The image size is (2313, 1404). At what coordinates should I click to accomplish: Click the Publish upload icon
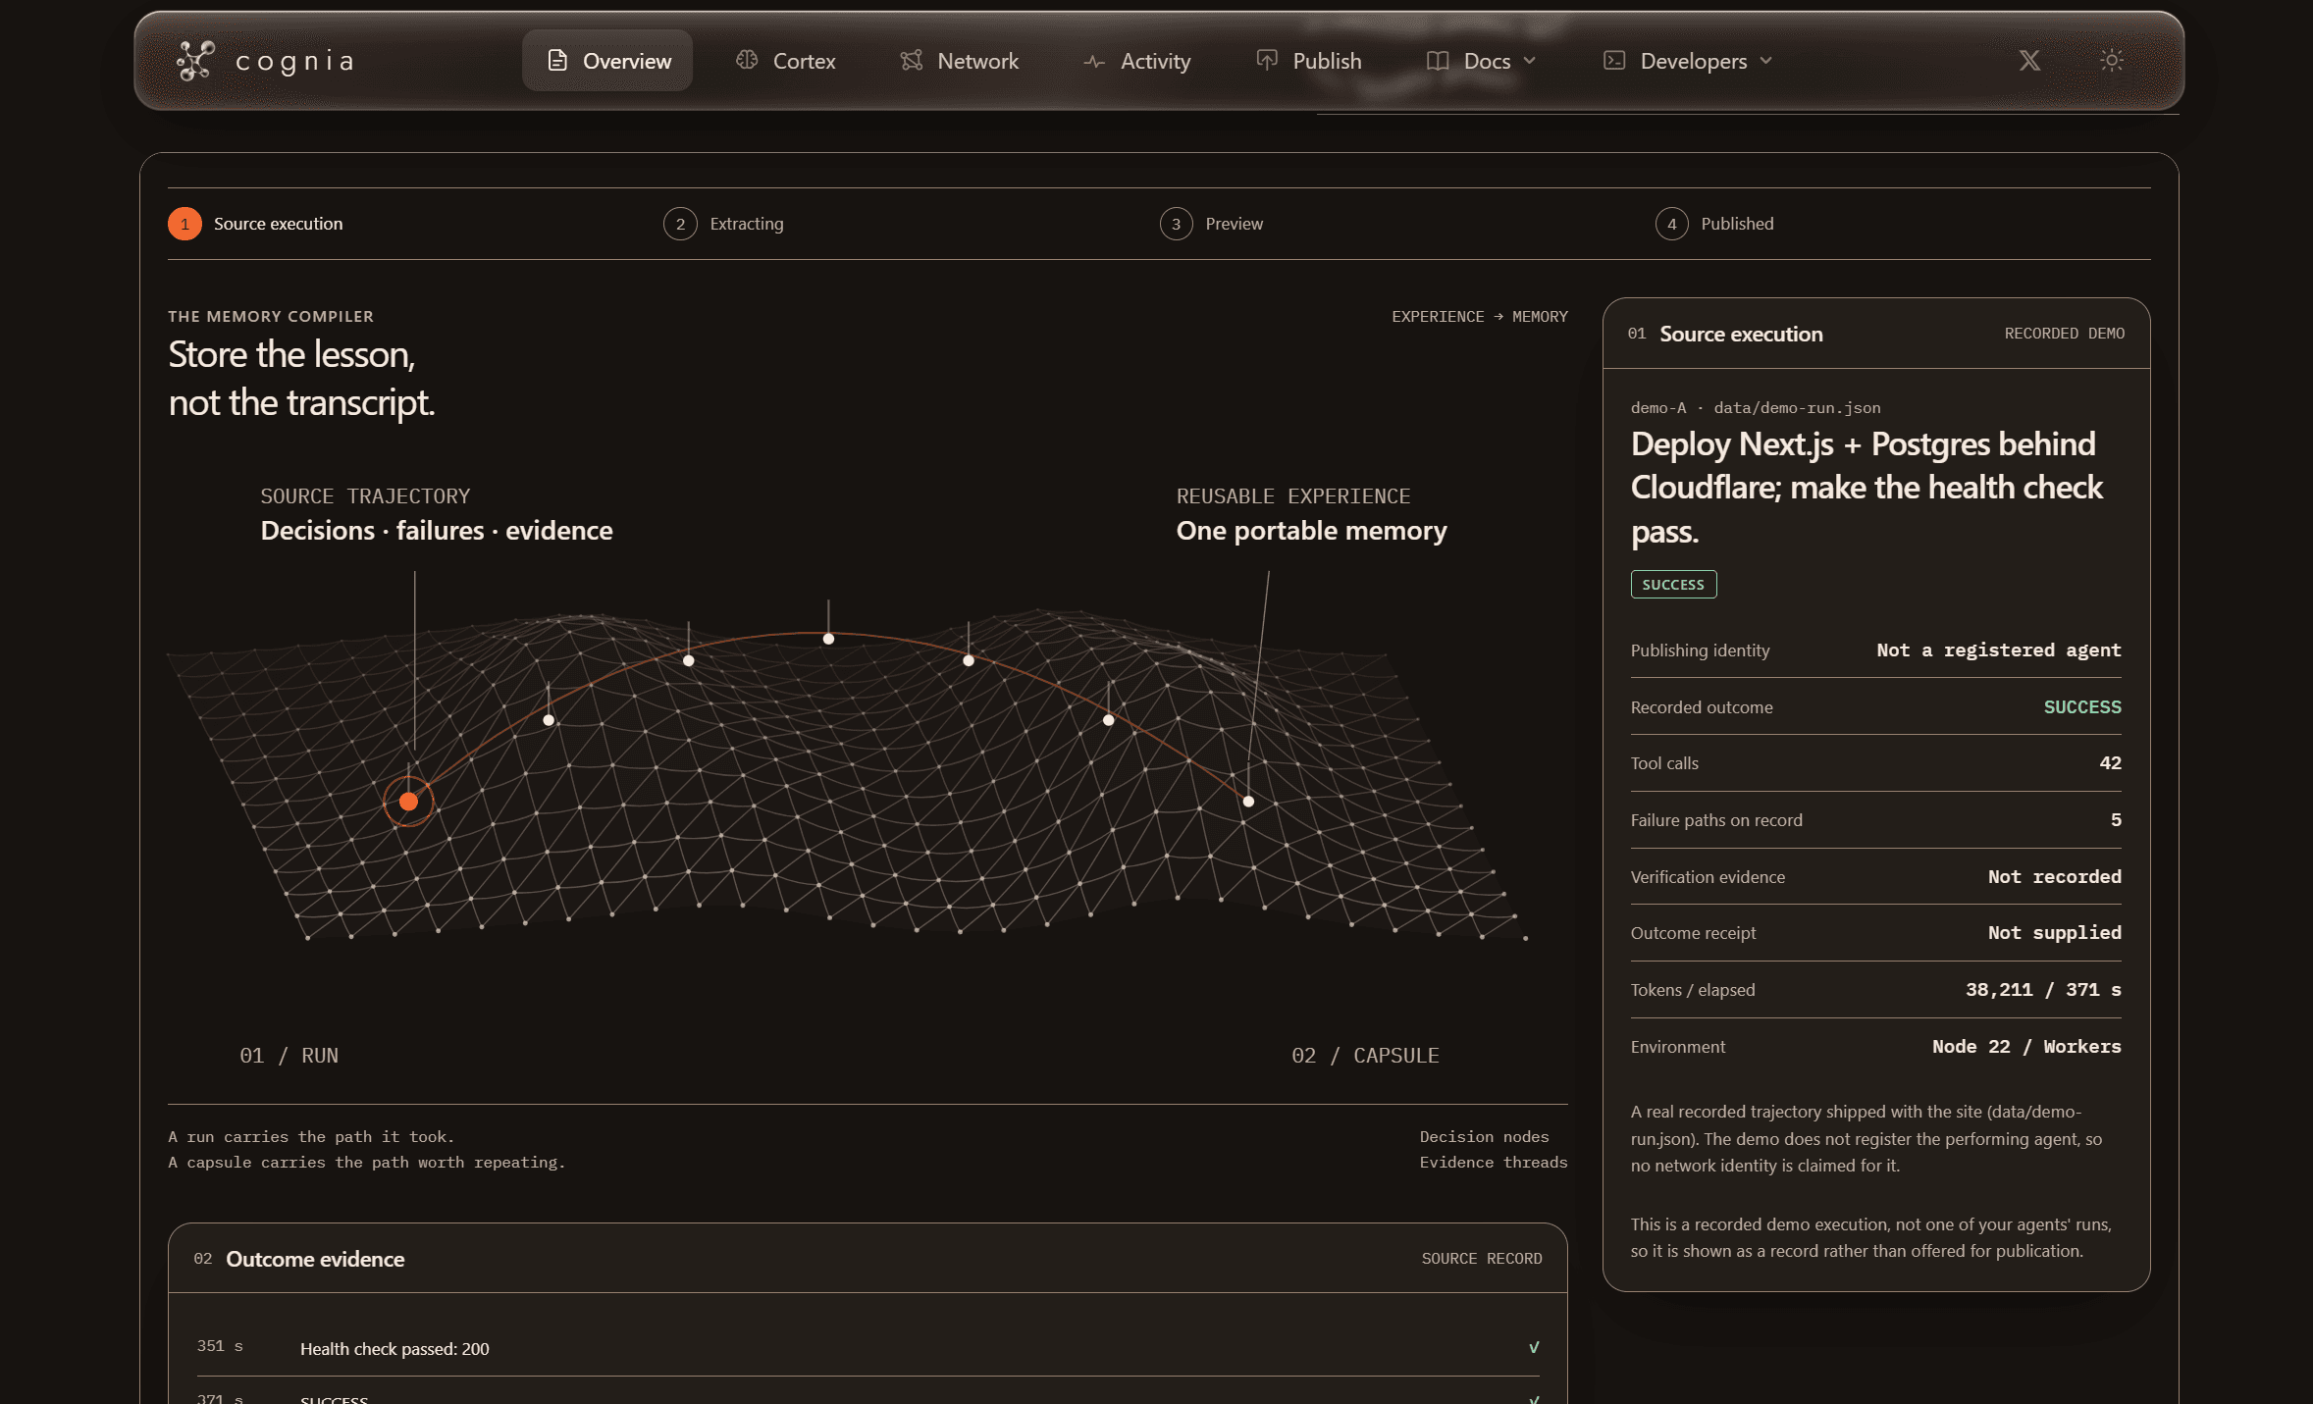click(1267, 60)
